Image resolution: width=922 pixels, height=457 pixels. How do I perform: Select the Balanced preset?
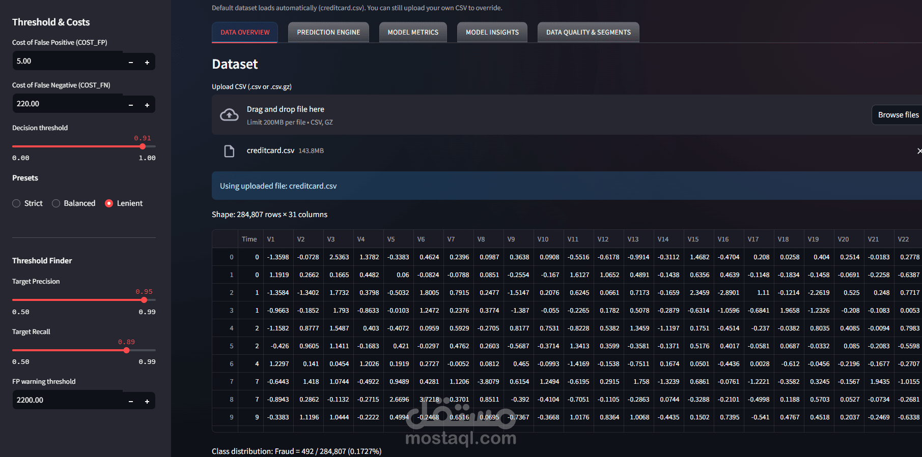74,203
